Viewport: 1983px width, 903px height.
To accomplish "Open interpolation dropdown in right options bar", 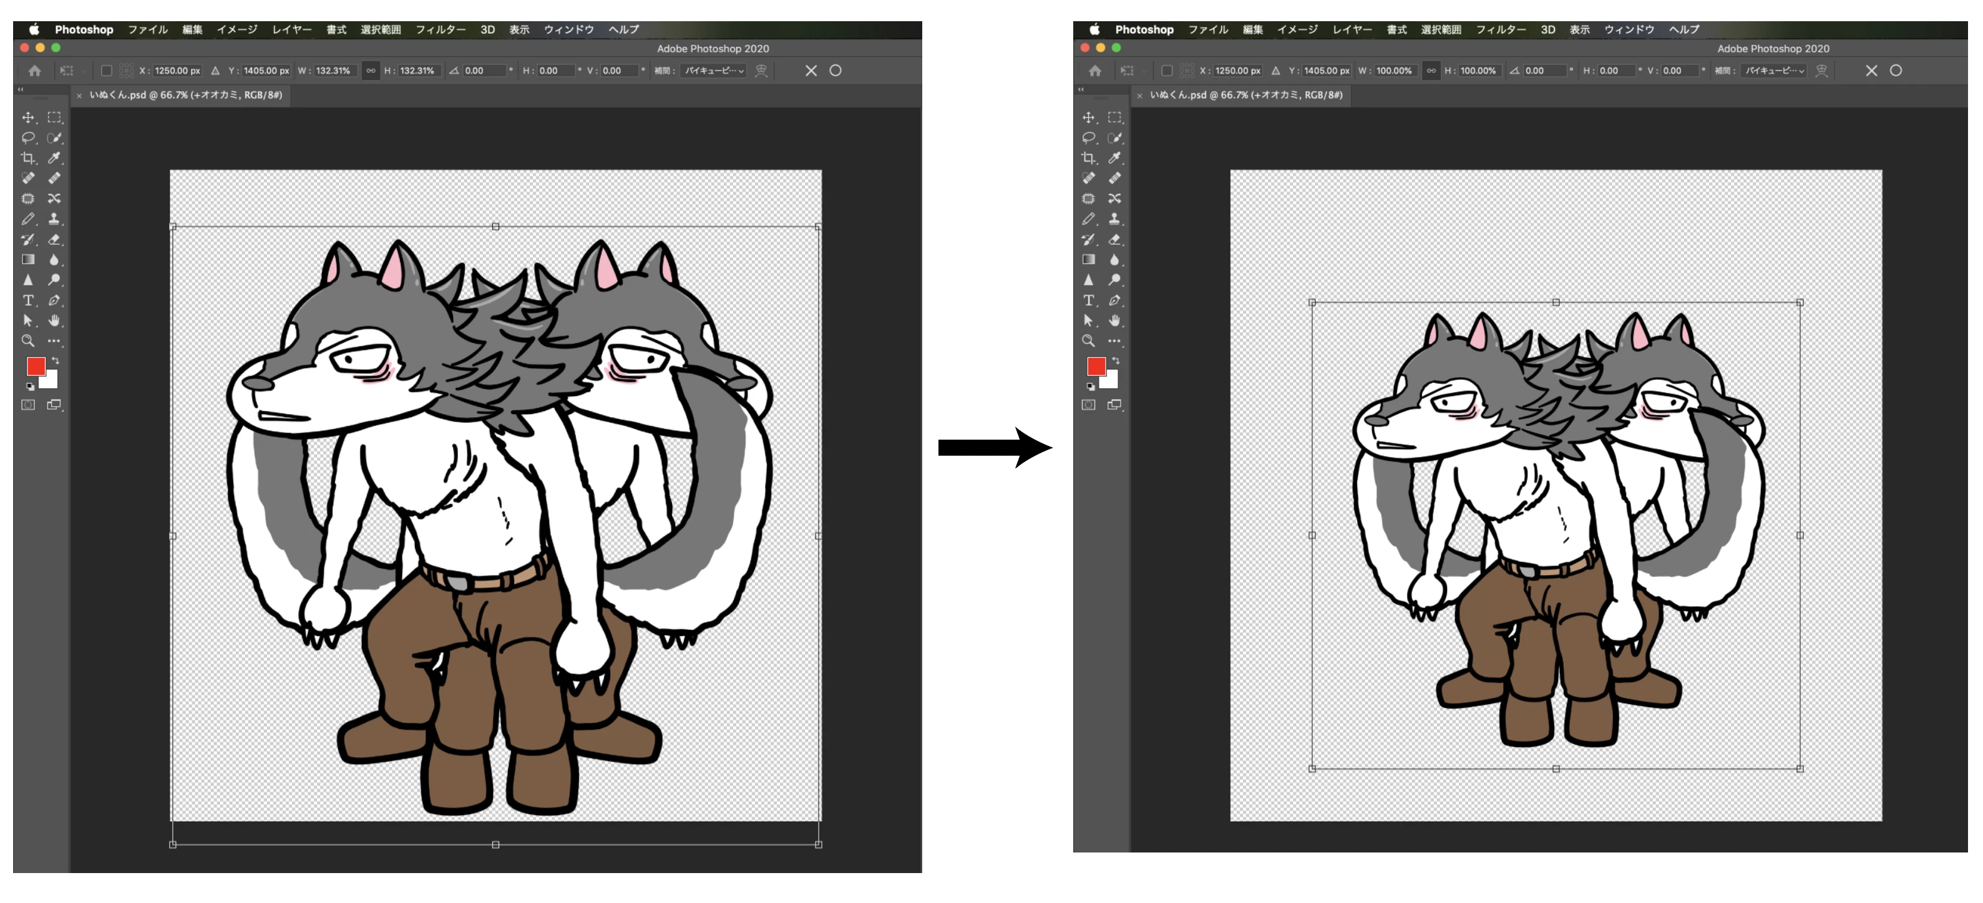I will click(1775, 70).
